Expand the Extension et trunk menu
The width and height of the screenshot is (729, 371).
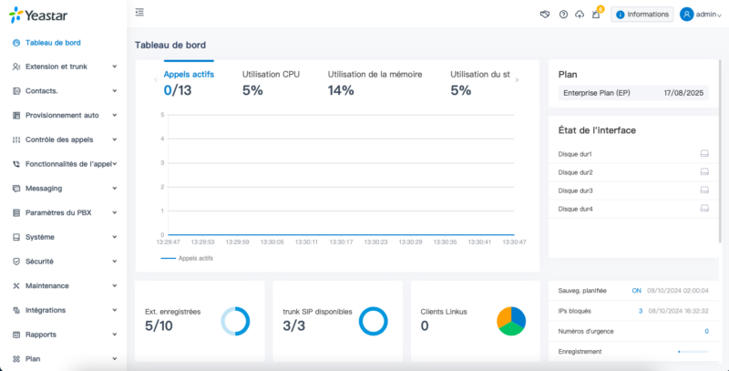pos(63,67)
